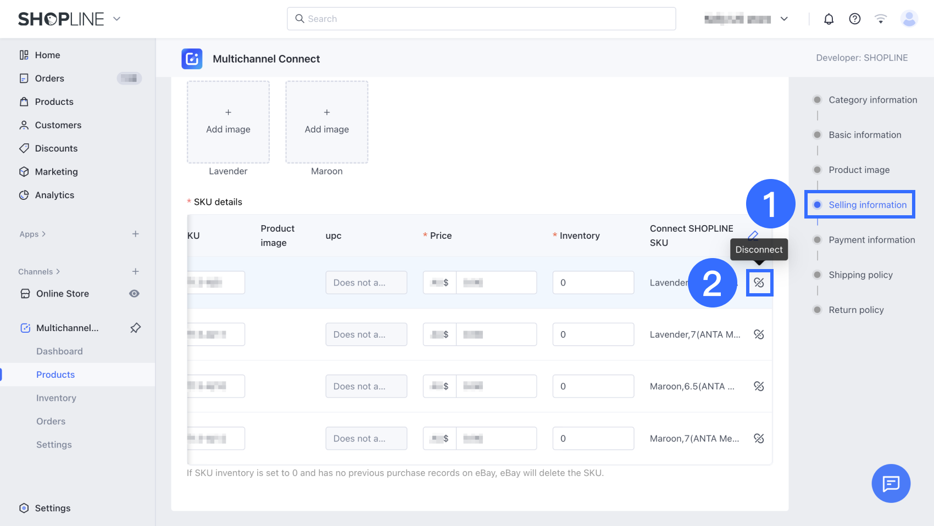Click SKU field in Maroon,7 row
This screenshot has height=526, width=934.
[216, 438]
